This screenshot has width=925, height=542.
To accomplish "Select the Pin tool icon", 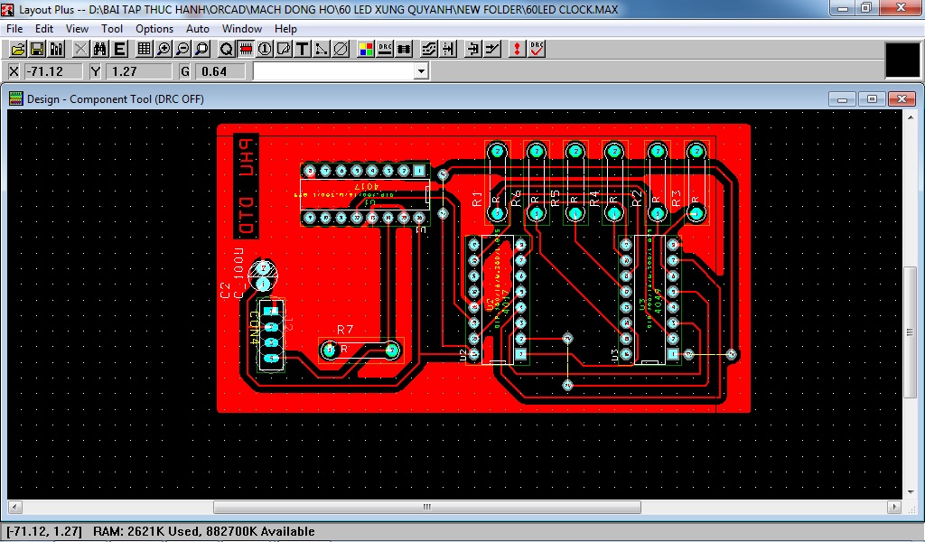I will [264, 49].
